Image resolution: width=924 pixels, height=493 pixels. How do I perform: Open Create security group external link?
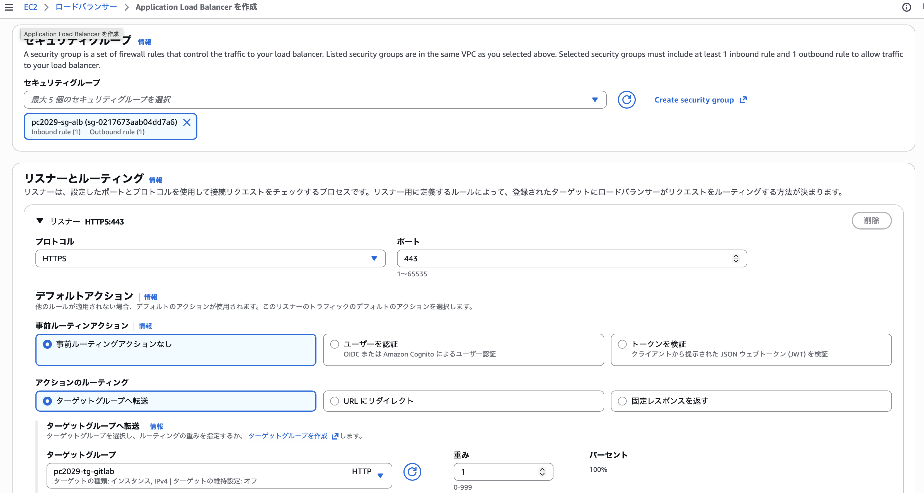click(701, 100)
